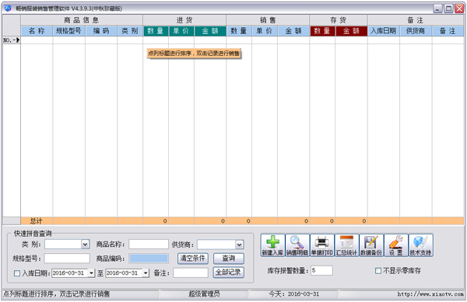Open the http://www.xiaotv.com link in the status bar
Image resolution: width=467 pixels, height=302 pixels.
point(430,294)
